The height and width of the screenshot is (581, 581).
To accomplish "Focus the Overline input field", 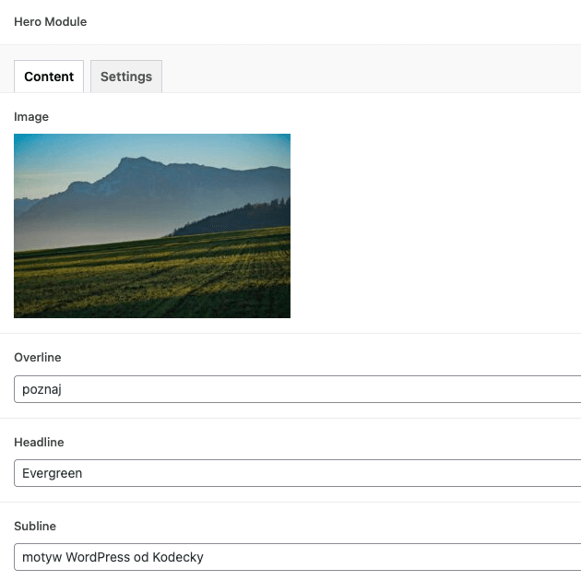I will [x=295, y=389].
